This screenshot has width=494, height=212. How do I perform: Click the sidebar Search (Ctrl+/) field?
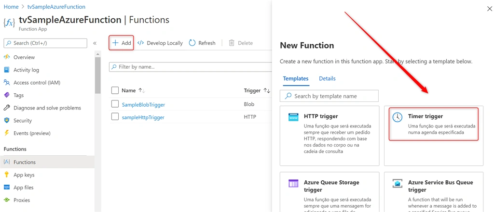click(45, 43)
